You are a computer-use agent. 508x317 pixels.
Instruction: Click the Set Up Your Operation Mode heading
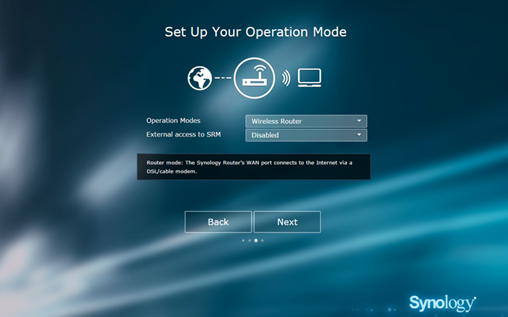click(x=255, y=32)
